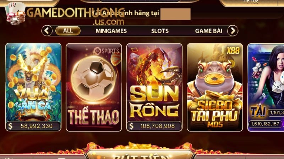Open the Thể Thao sports game card

94,87
